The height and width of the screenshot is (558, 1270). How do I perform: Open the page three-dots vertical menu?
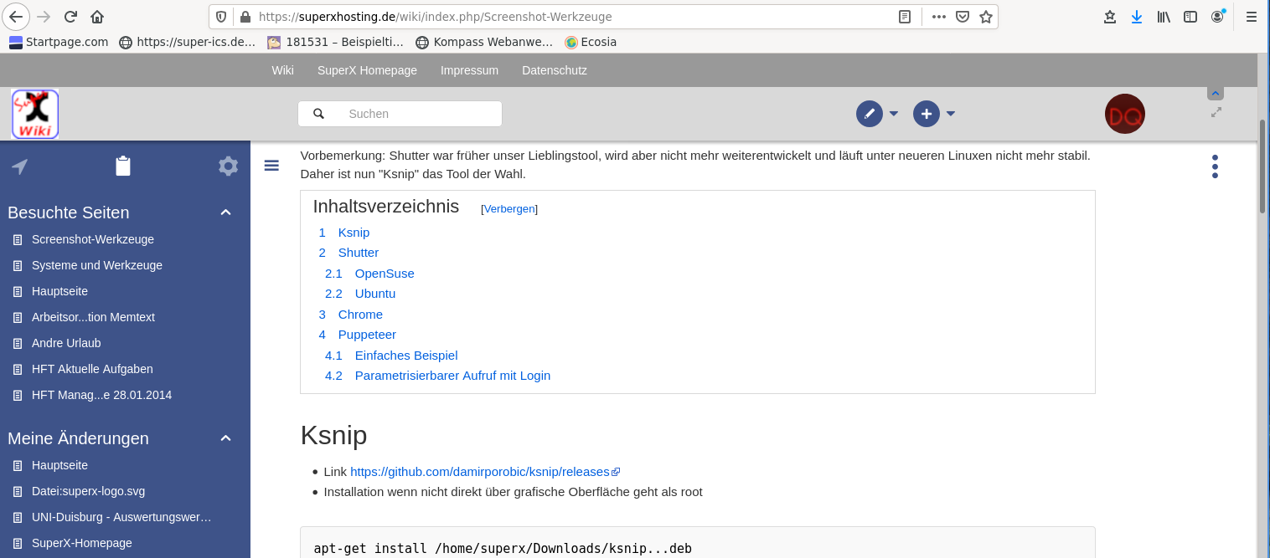[1215, 166]
